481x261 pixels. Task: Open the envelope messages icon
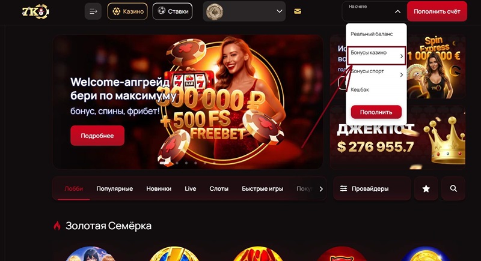(297, 11)
